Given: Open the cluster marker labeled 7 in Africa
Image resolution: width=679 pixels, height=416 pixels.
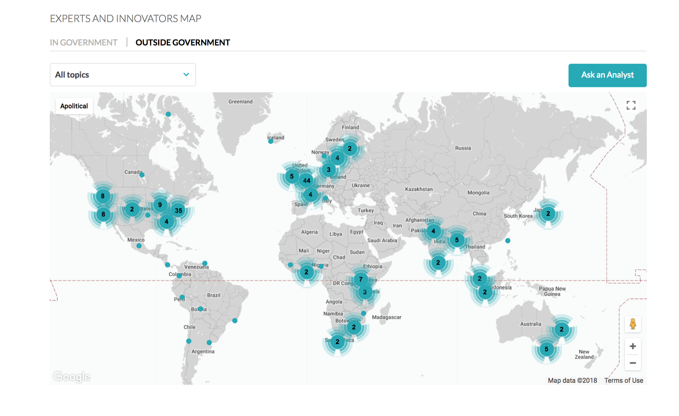Looking at the screenshot, I should tap(361, 279).
